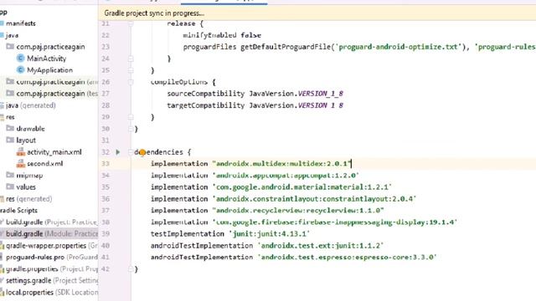Select the res folder
Viewport: 536px width, 301px height.
(x=10, y=117)
